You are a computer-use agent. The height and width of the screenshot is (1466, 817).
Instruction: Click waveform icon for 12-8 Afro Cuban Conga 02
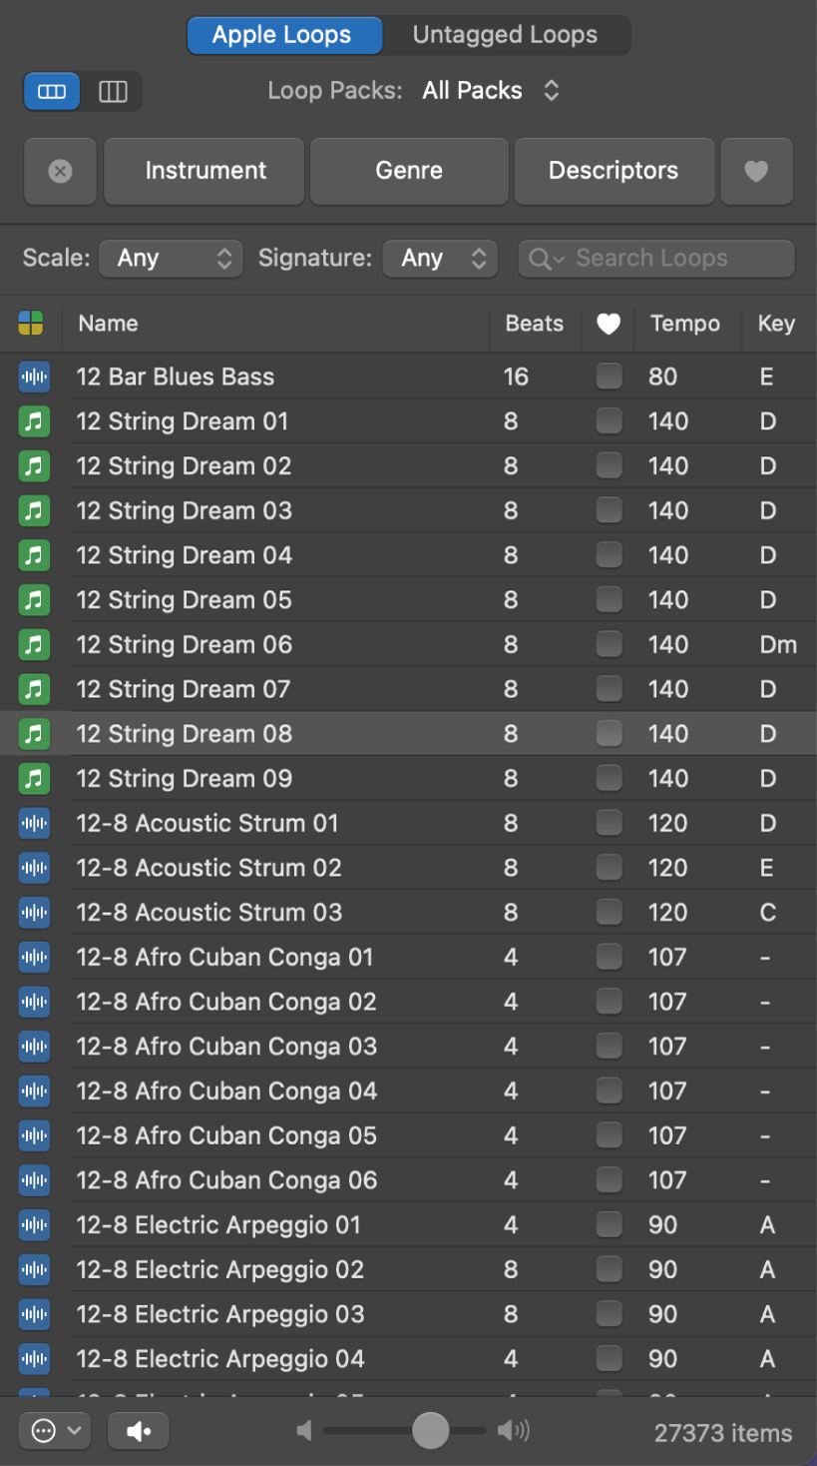pyautogui.click(x=34, y=1002)
